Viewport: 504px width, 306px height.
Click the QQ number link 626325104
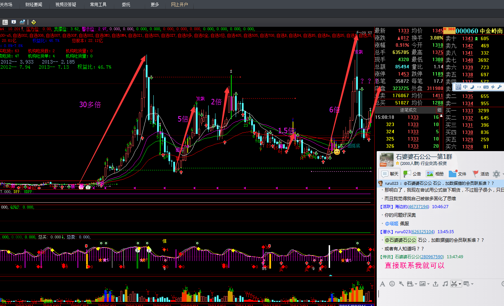422,232
